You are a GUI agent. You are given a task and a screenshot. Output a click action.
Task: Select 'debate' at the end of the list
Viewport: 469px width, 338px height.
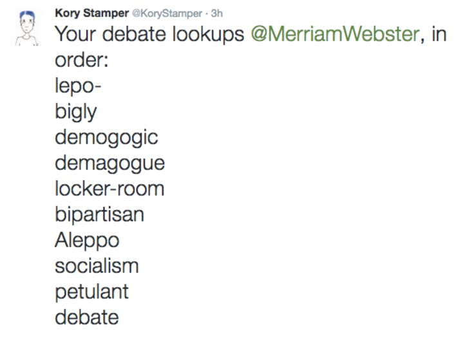pyautogui.click(x=87, y=317)
